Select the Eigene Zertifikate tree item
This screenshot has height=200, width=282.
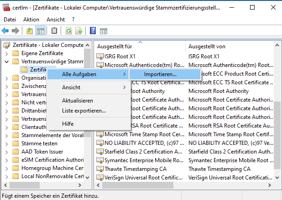(x=42, y=53)
